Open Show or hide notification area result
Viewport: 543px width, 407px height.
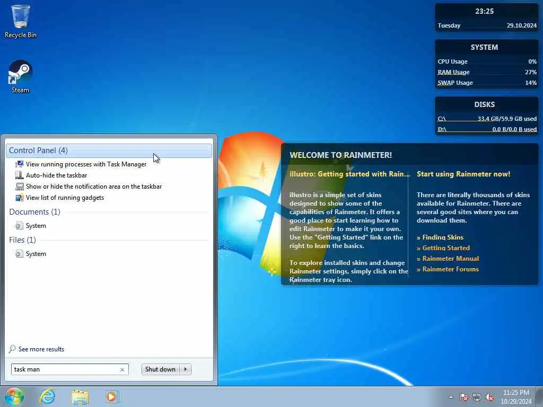pyautogui.click(x=94, y=186)
